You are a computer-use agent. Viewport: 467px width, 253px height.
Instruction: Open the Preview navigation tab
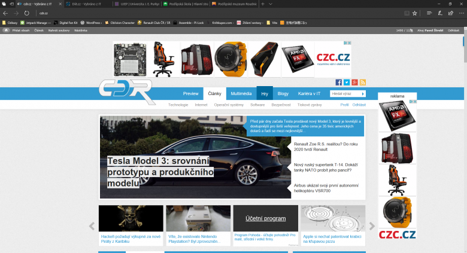coord(190,93)
